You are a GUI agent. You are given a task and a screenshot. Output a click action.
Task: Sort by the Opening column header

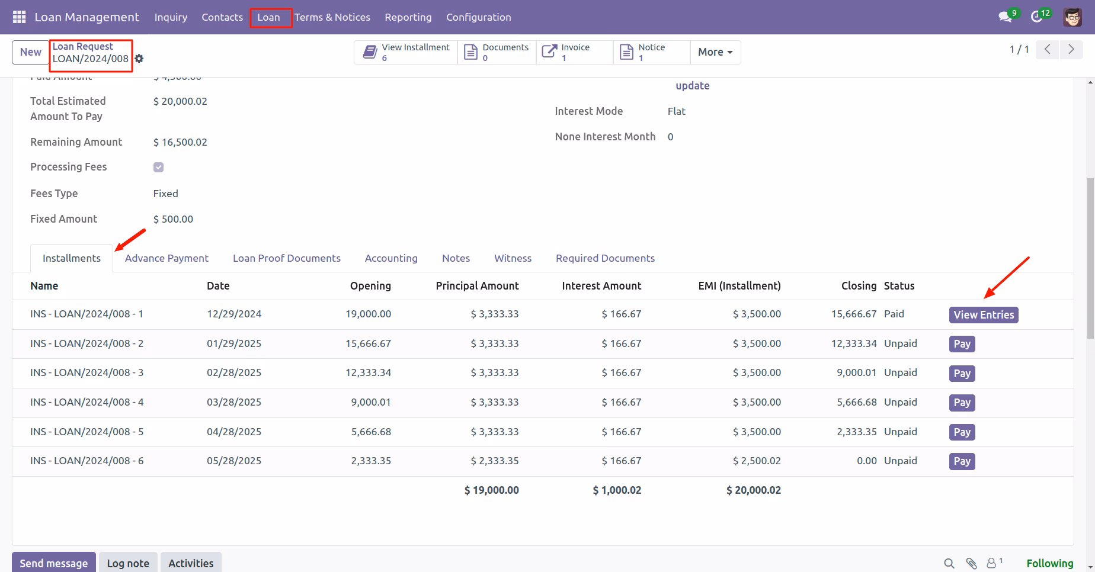click(x=370, y=286)
